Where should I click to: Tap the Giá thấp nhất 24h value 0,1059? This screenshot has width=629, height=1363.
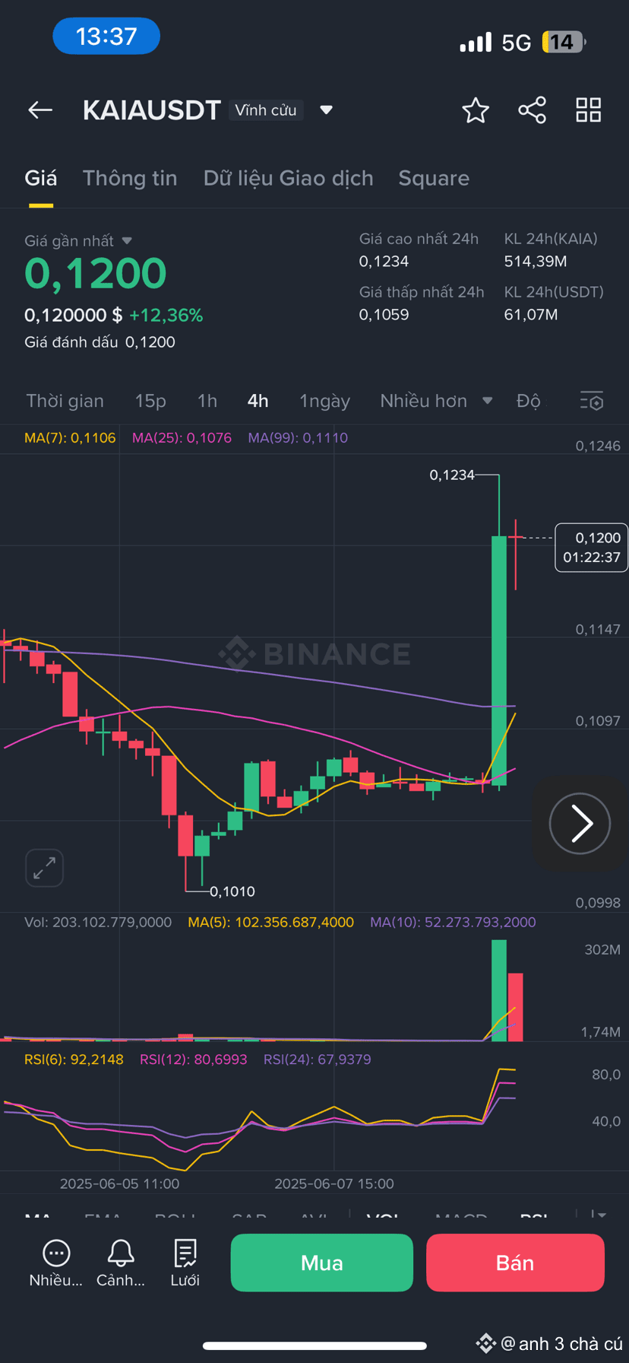click(384, 315)
